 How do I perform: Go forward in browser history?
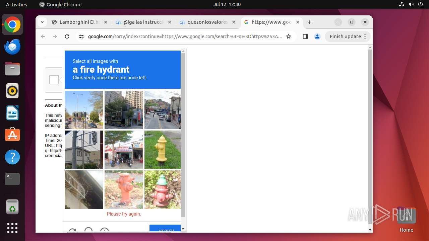[55, 36]
